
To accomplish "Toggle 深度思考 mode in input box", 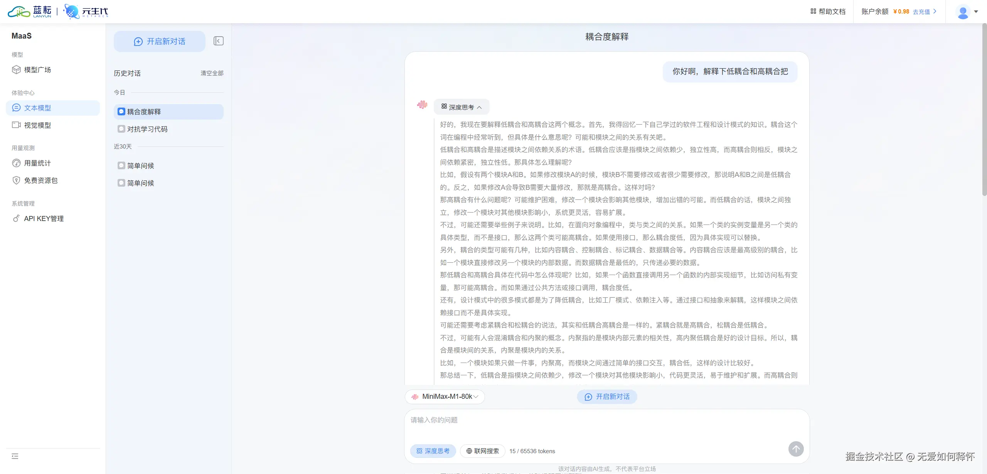I will tap(433, 451).
